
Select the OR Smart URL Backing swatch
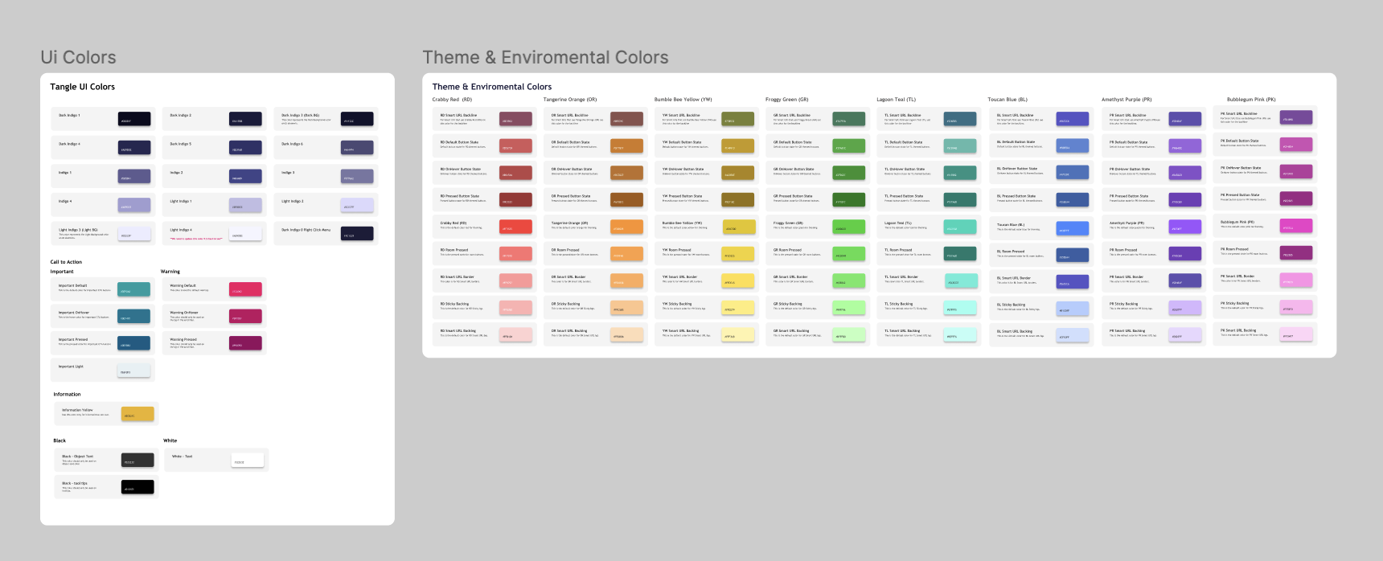point(627,334)
